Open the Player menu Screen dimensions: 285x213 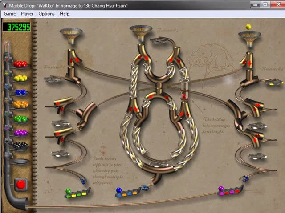[27, 14]
